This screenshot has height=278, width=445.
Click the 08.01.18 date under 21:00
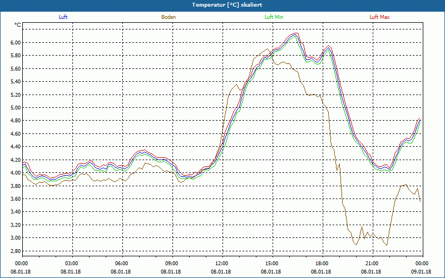pos(371,272)
